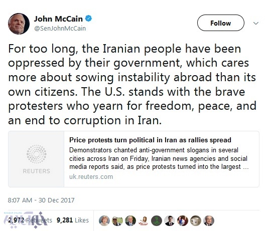
Task: Open the tweet timestamp 30 Dec 2017
Action: coord(41,200)
